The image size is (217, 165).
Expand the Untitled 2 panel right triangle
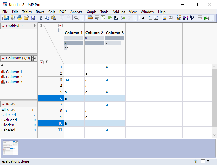(x=35, y=26)
